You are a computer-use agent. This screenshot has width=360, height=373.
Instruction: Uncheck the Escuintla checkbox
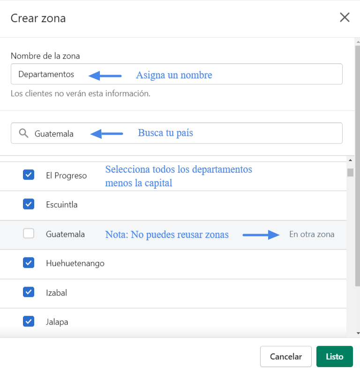29,204
